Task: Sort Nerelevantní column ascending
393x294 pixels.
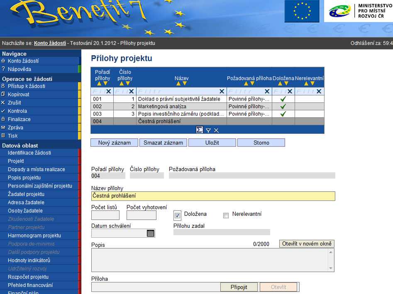Action: (x=306, y=84)
